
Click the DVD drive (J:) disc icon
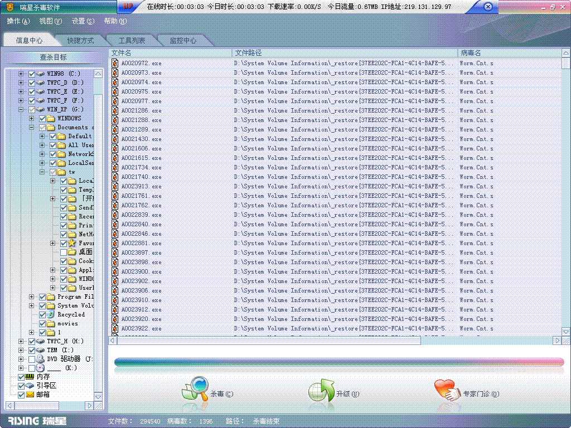(40, 359)
